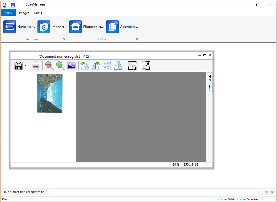Click the fit-to-window blue arrow icon
Screen dimensions: 277x202
71,66
